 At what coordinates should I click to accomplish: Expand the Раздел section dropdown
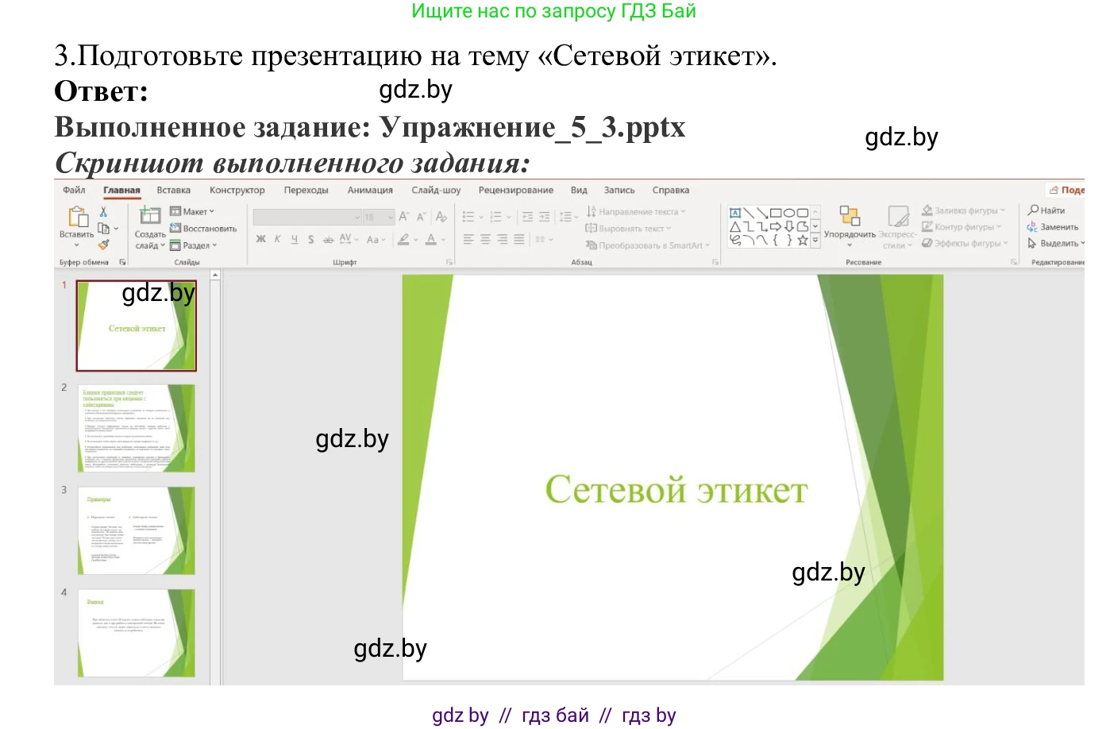pos(193,245)
